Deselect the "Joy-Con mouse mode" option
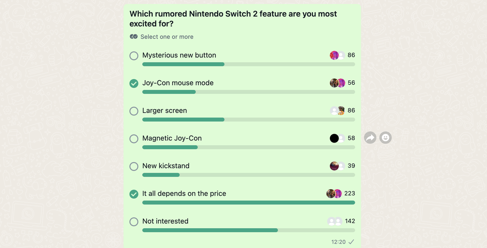 [x=134, y=83]
